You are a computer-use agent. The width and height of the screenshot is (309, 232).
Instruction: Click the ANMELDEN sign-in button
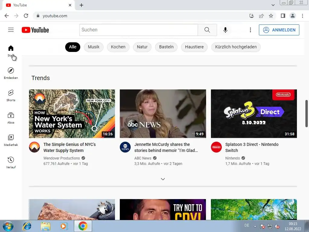tap(279, 30)
